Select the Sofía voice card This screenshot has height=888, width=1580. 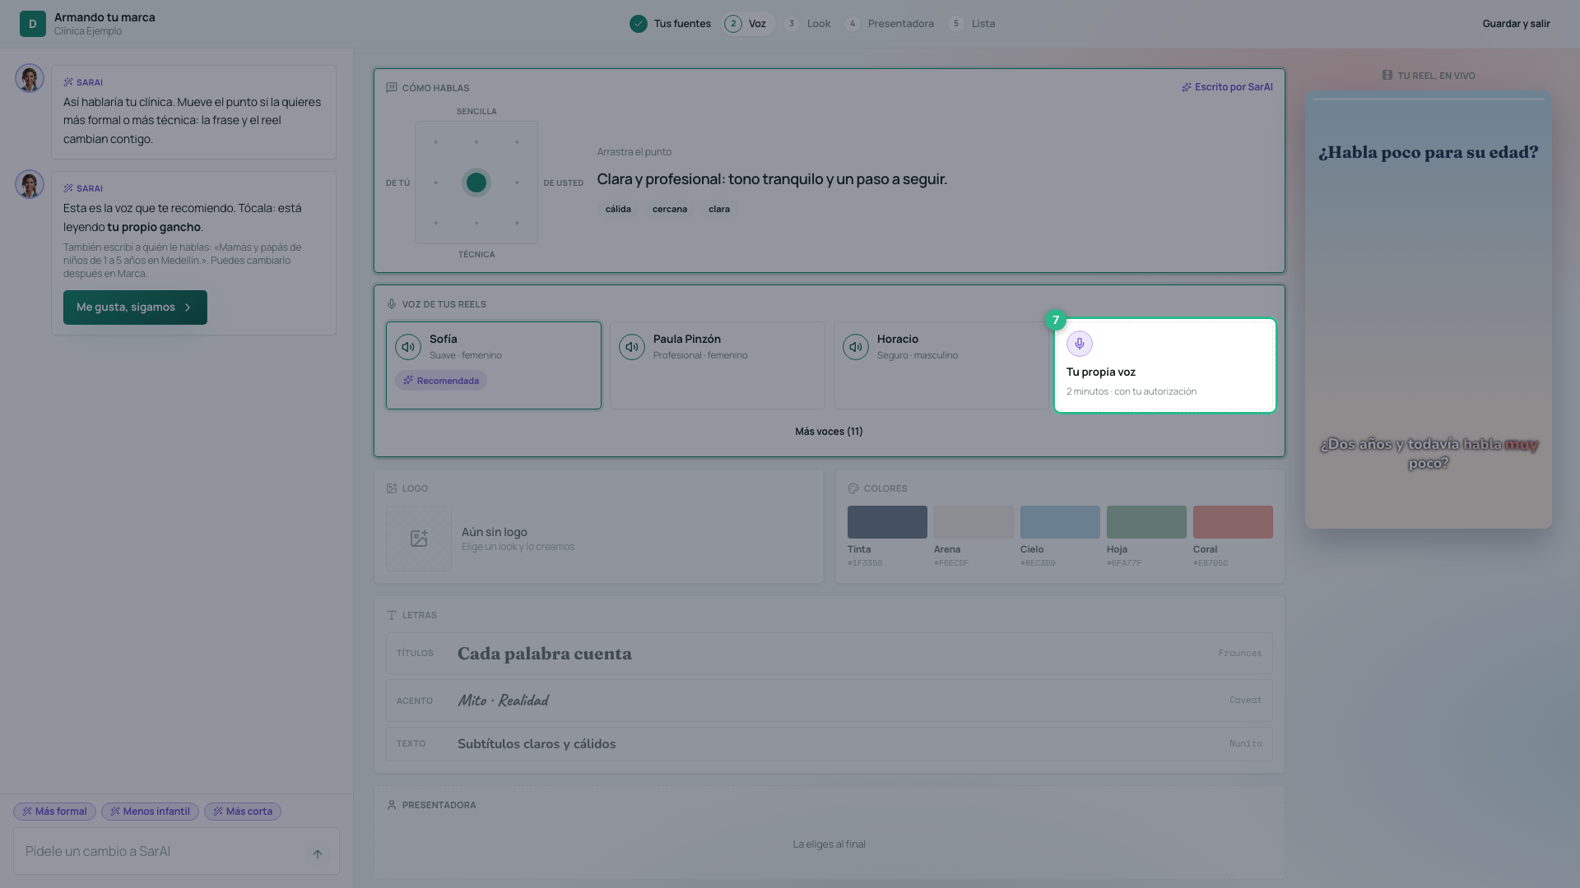[494, 365]
